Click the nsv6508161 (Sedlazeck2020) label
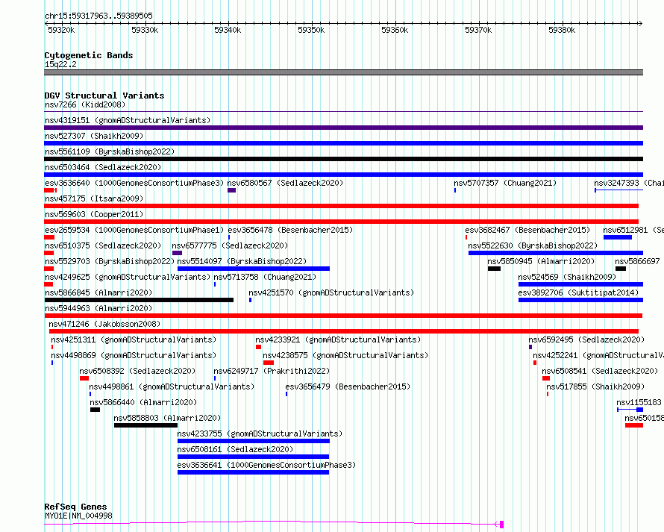 [235, 449]
